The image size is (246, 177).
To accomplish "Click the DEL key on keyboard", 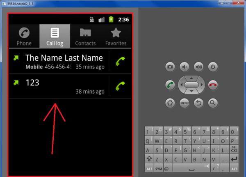I will (x=234, y=149).
